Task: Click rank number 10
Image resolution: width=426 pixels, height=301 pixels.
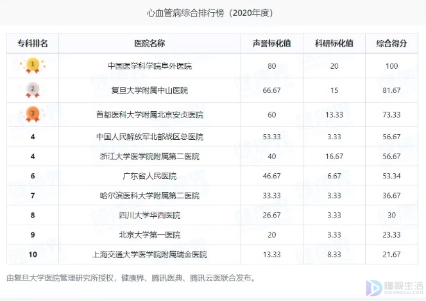Action: [x=33, y=255]
